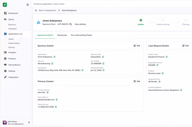Viewport: 192px width, 127px height.
Task: Select Underwriting in sidebar submenu
Action: click(x=14, y=43)
